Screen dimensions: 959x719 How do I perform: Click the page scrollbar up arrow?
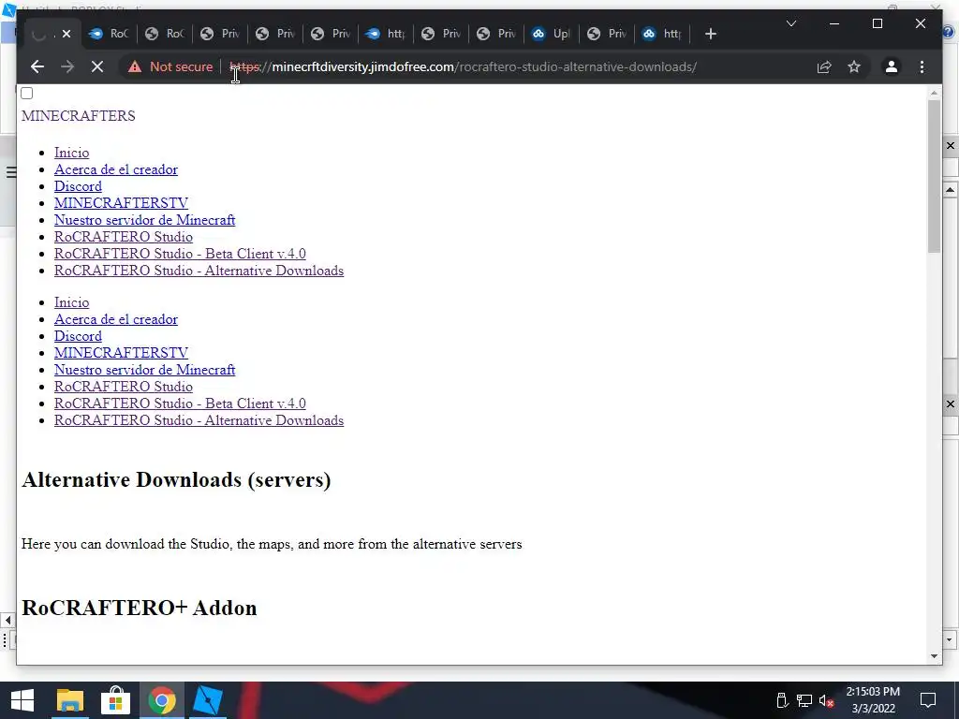[x=934, y=93]
